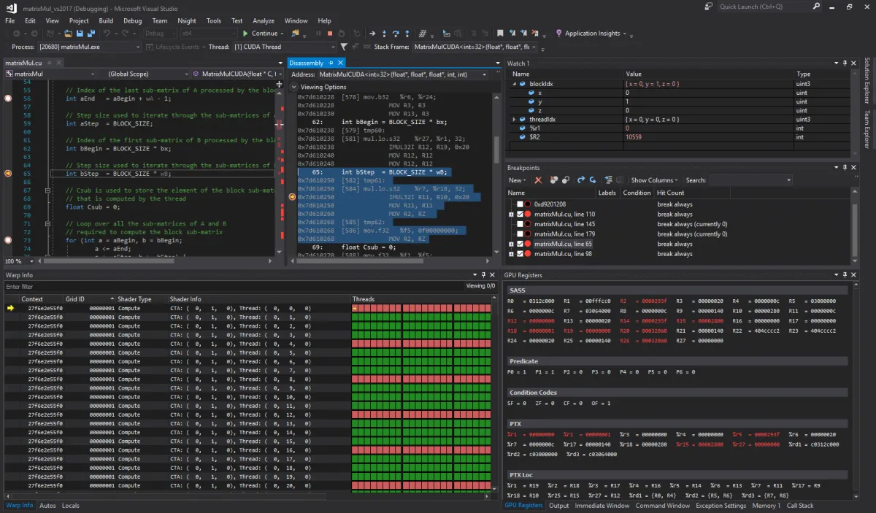Click the Undo toolbar icon

107,34
